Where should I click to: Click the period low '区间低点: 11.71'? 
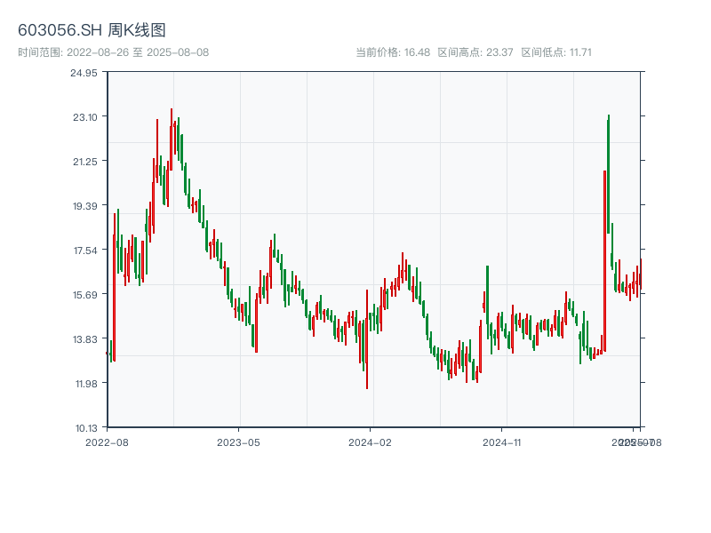click(556, 52)
